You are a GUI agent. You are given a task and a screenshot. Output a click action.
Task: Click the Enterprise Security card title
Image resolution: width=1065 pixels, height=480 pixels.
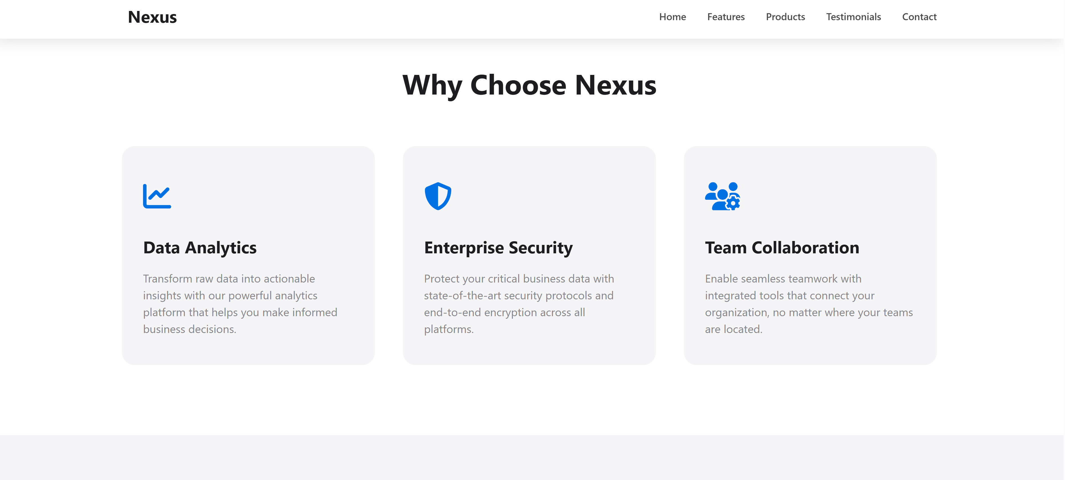(x=498, y=248)
